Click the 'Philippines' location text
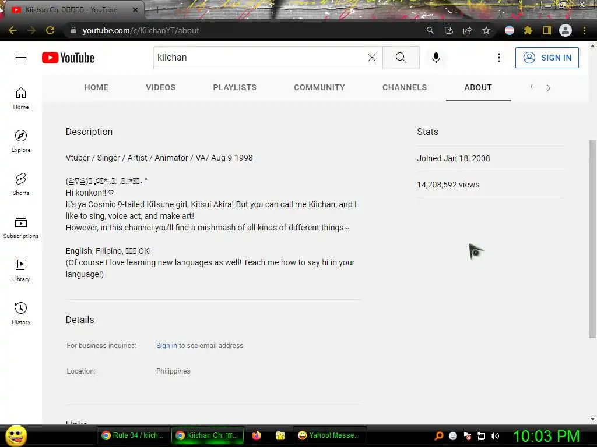This screenshot has width=597, height=447. tap(173, 371)
